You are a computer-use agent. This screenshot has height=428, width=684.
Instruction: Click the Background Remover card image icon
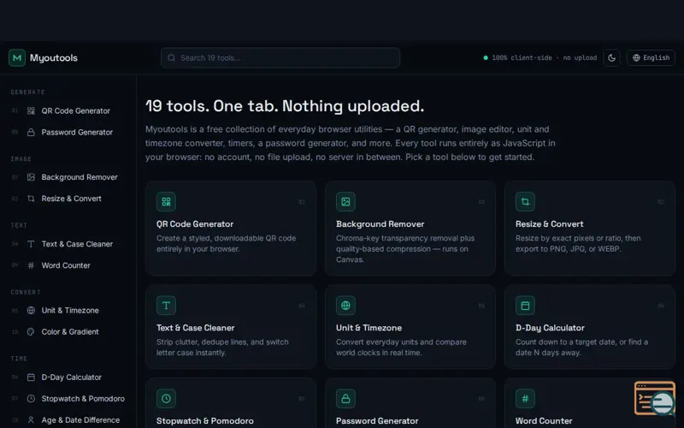[345, 202]
